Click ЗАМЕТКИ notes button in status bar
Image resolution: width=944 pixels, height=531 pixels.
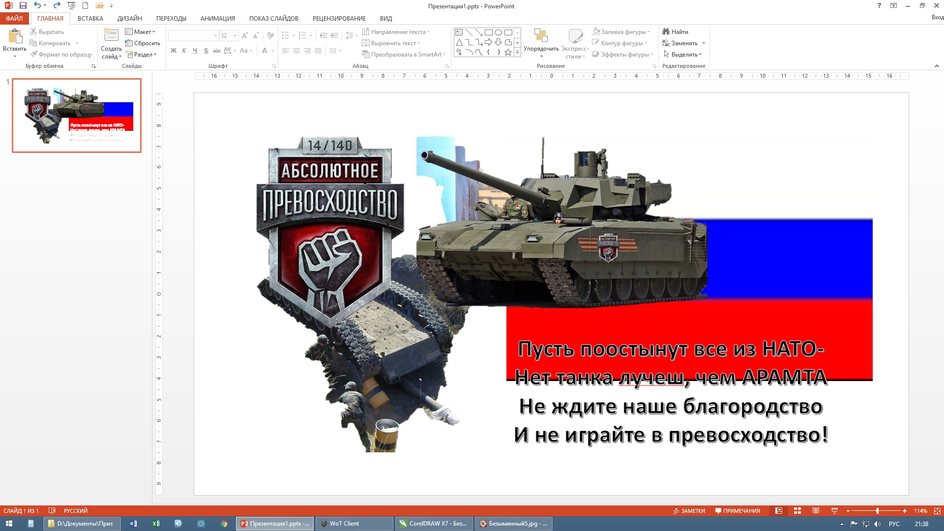[x=689, y=511]
